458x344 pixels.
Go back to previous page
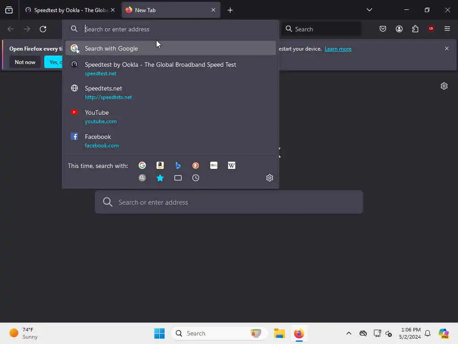11,29
